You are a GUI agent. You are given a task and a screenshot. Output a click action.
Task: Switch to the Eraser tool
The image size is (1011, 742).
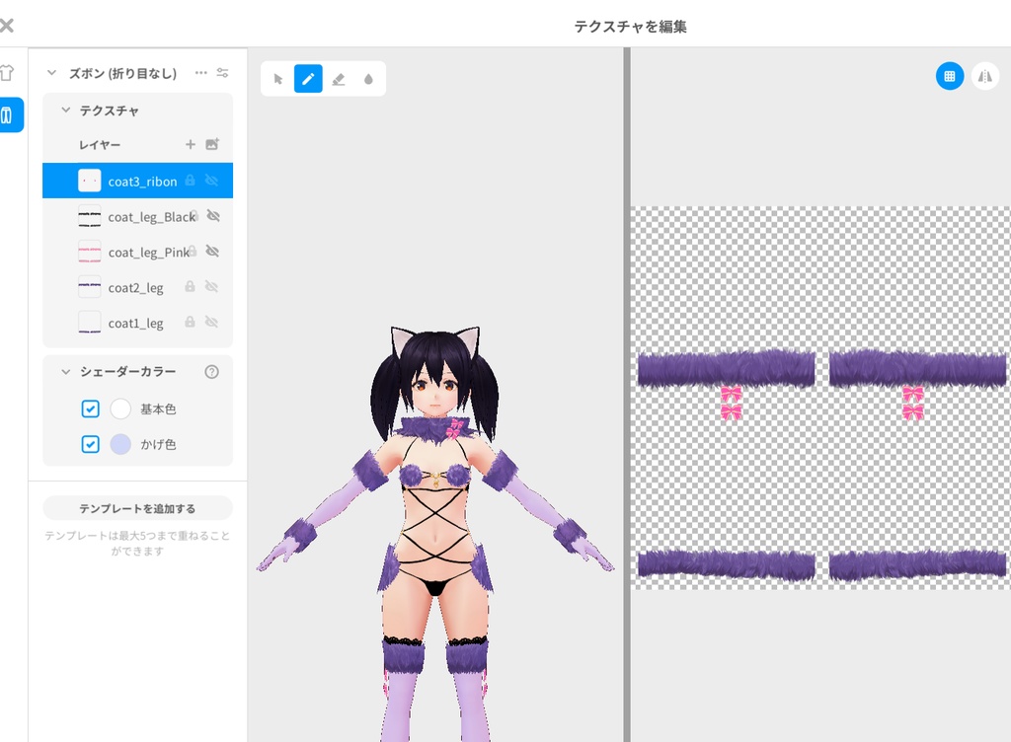point(339,78)
